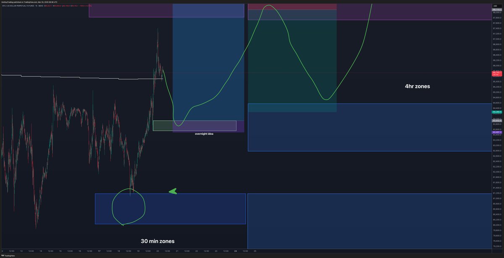This screenshot has width=504, height=258.
Task: Click the red current price tag 85,742.1
Action: pyautogui.click(x=496, y=74)
